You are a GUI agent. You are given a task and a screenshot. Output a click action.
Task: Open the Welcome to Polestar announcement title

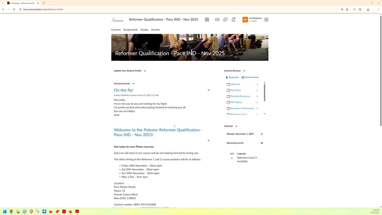tap(158, 132)
